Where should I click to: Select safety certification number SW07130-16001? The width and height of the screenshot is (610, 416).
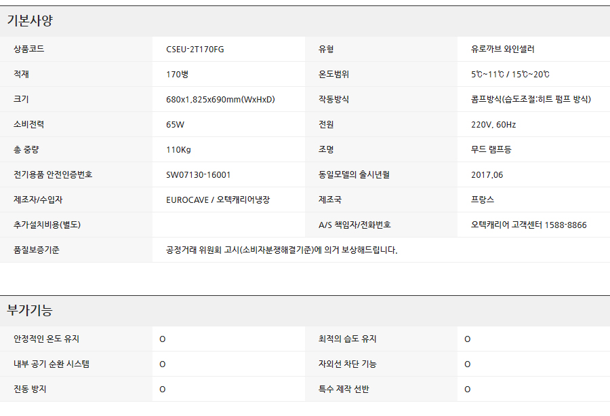click(198, 175)
